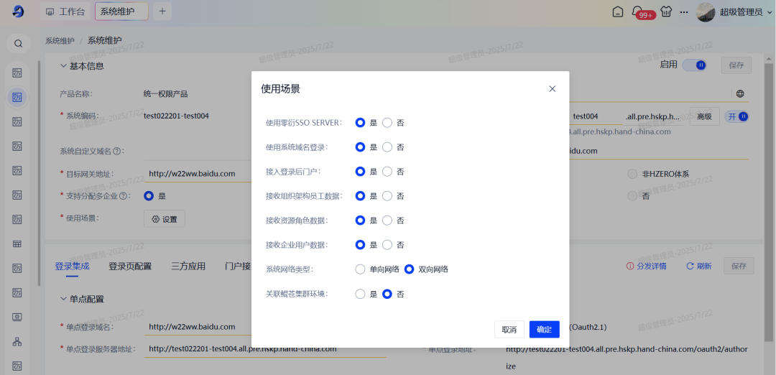Choose 单向网络 for 系统网络类型
Viewport: 776px width, 375px height.
click(361, 269)
